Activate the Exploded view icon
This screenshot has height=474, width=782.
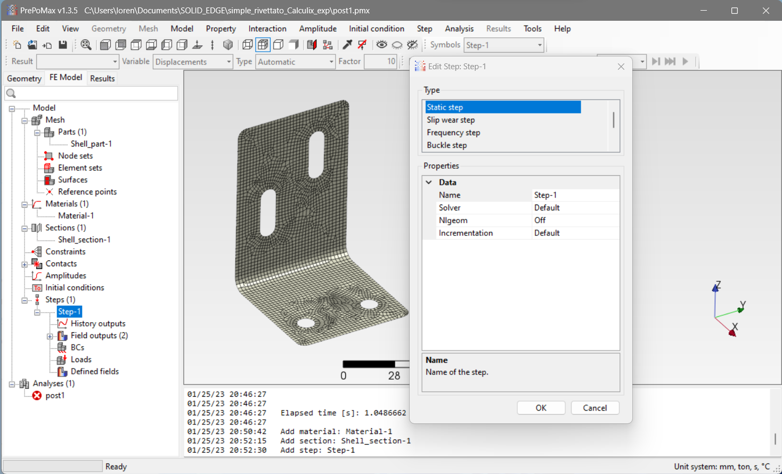328,45
